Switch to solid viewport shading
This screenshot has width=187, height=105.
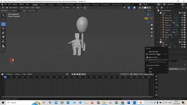[x=145, y=8]
